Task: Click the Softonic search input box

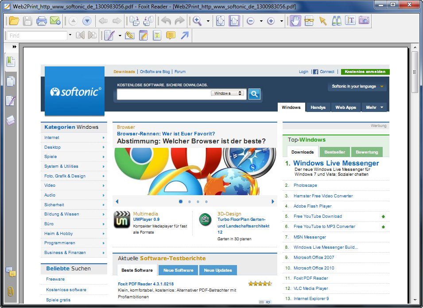Action: tap(163, 94)
